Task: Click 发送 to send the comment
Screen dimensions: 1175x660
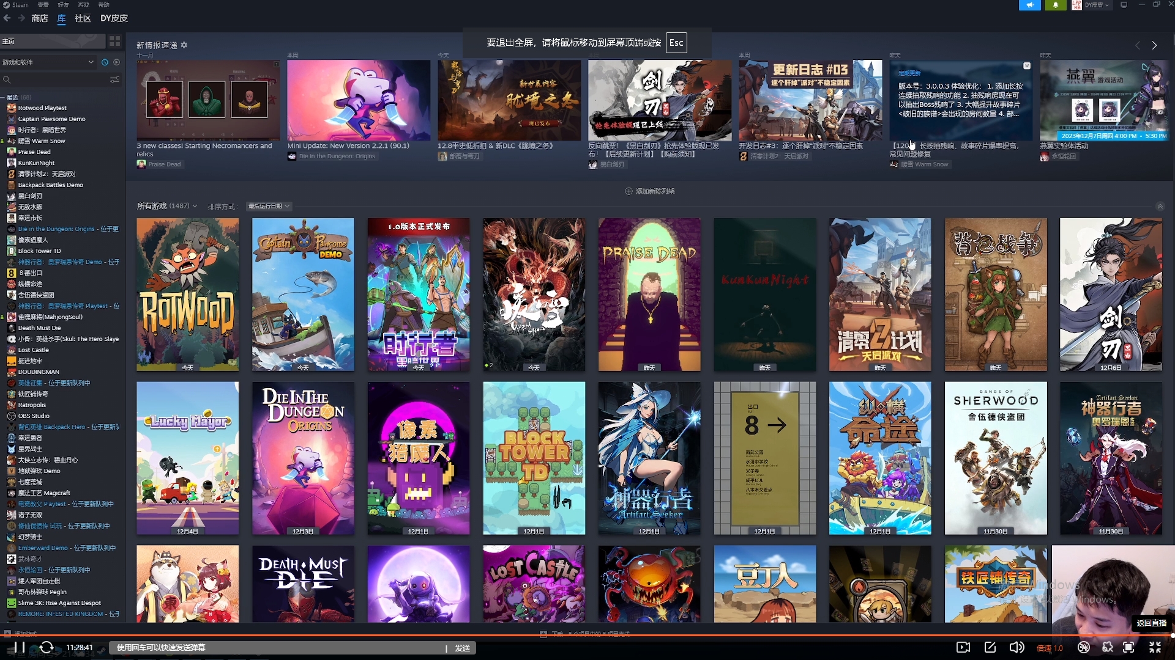Action: 463,648
